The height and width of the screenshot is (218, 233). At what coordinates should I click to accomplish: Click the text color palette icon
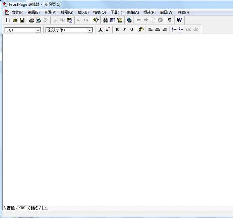click(141, 30)
